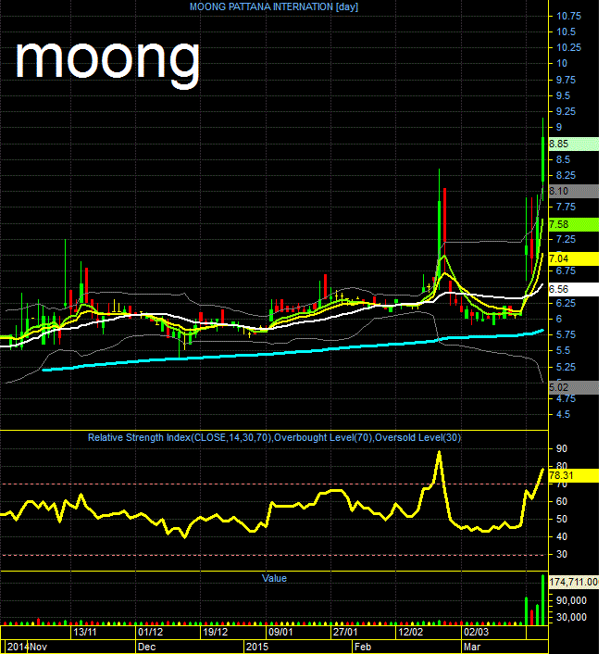Click the 27/01 date label on time axis
Viewport: 610px width, 654px height.
345,632
